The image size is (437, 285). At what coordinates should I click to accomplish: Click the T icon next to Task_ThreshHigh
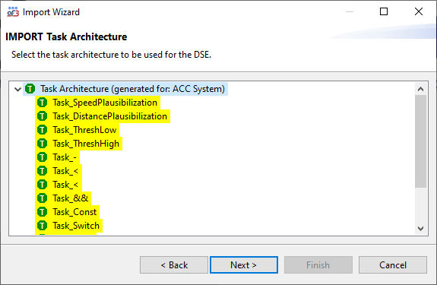coord(43,144)
